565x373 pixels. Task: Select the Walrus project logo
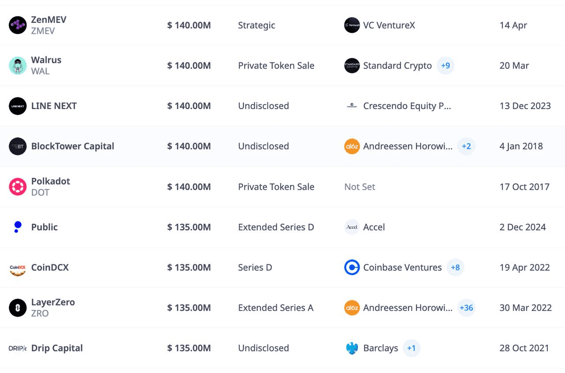(18, 65)
